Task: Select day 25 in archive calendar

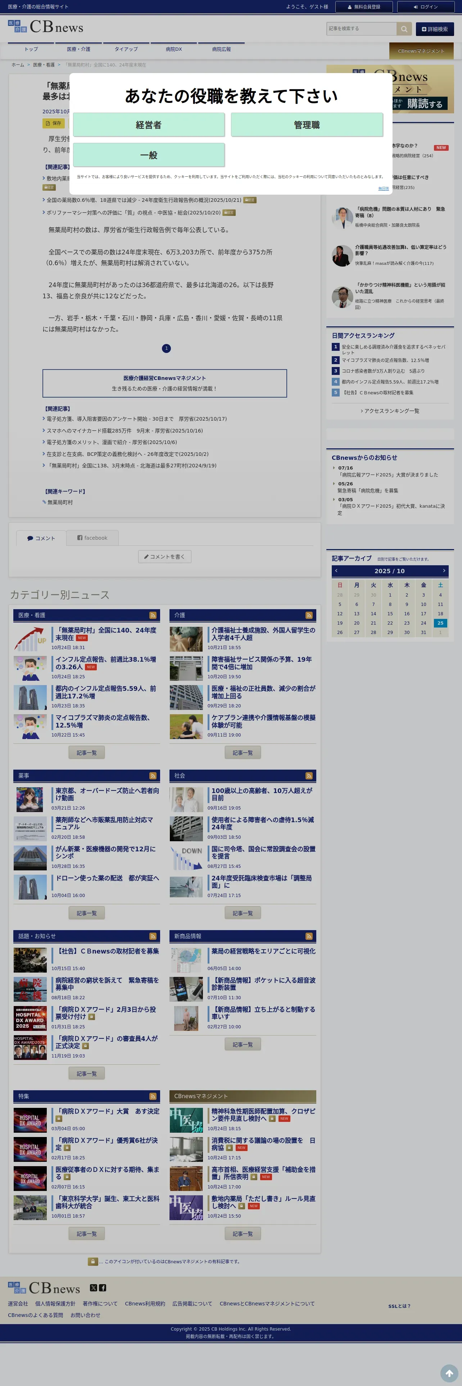Action: tap(440, 623)
